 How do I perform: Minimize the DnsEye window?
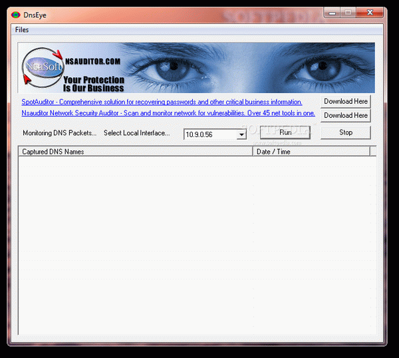[x=332, y=13]
